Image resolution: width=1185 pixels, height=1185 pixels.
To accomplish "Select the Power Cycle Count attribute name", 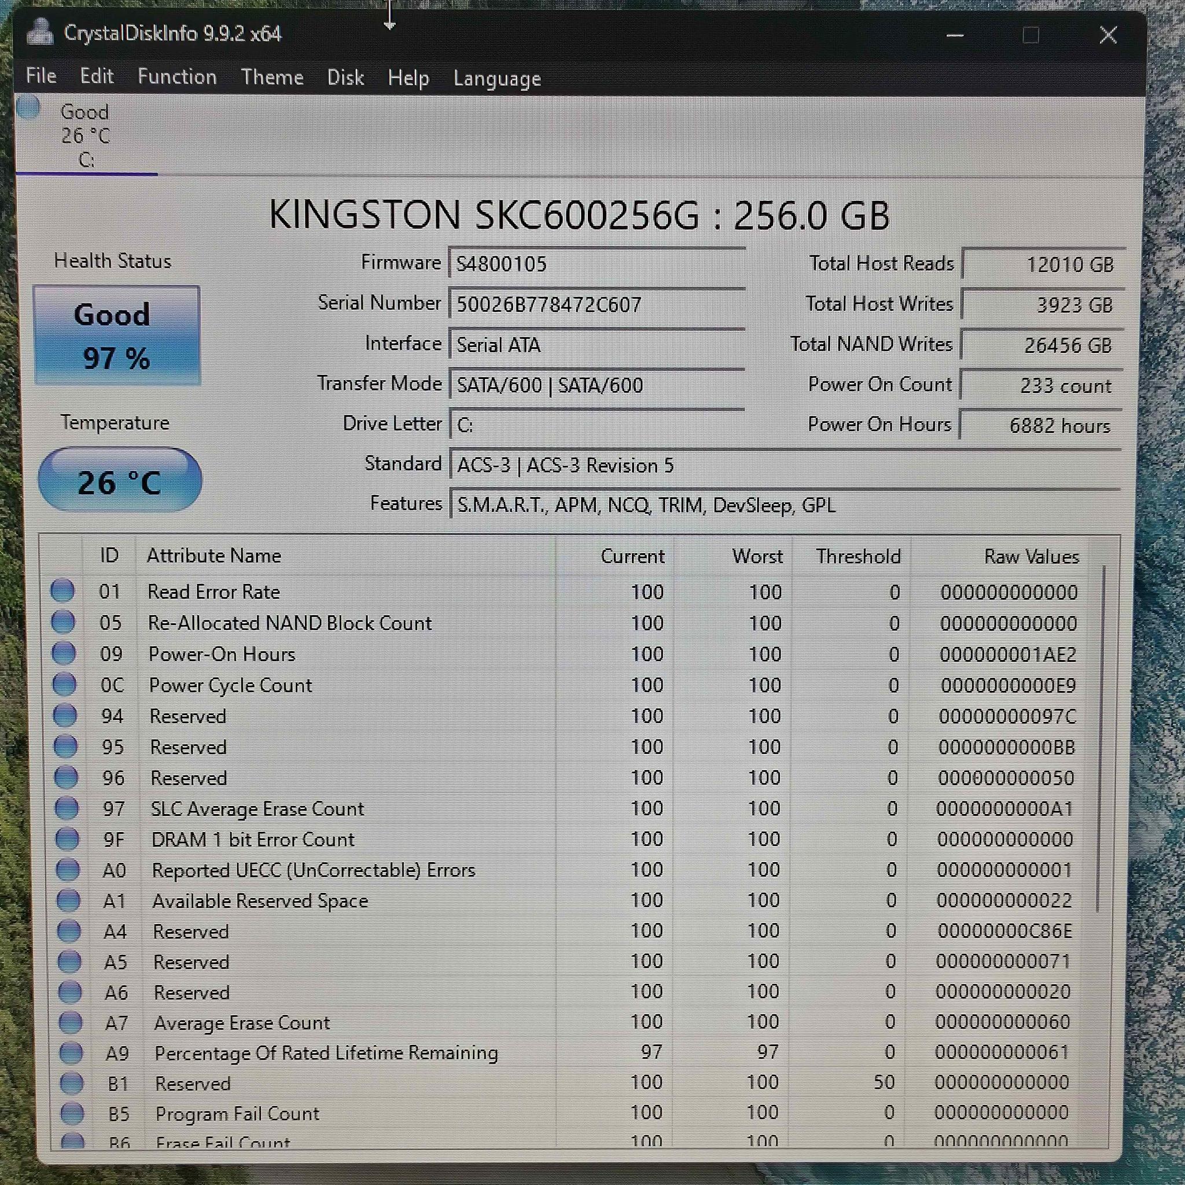I will click(x=230, y=685).
